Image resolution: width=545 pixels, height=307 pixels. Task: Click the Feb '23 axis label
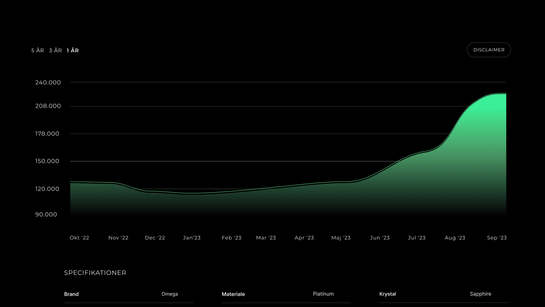[232, 238]
